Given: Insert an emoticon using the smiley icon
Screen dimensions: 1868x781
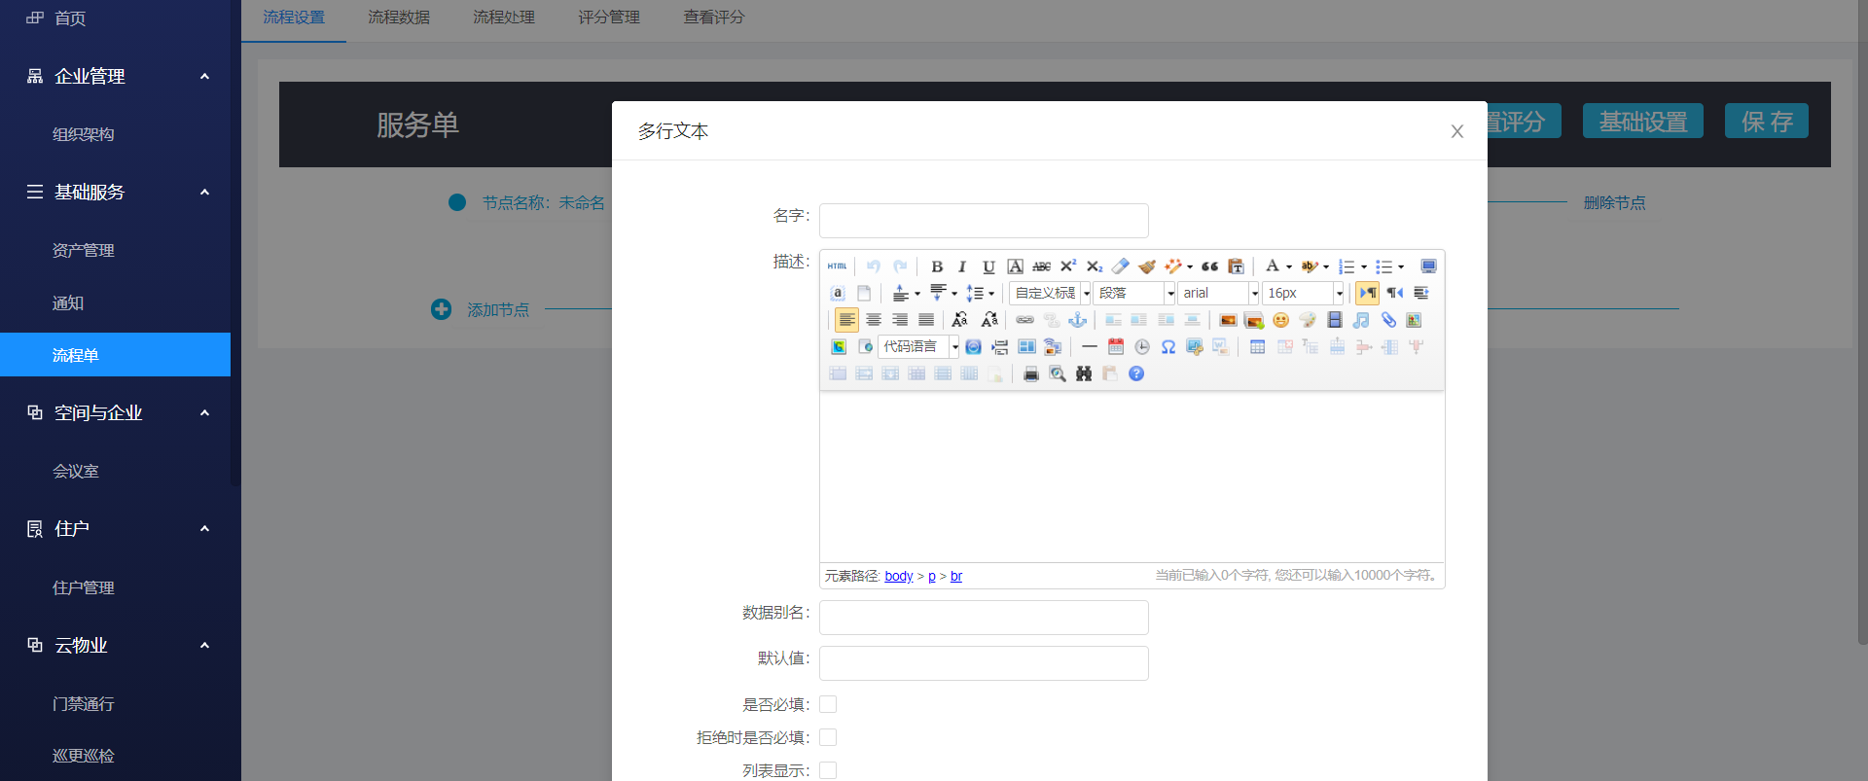Looking at the screenshot, I should click(x=1280, y=320).
